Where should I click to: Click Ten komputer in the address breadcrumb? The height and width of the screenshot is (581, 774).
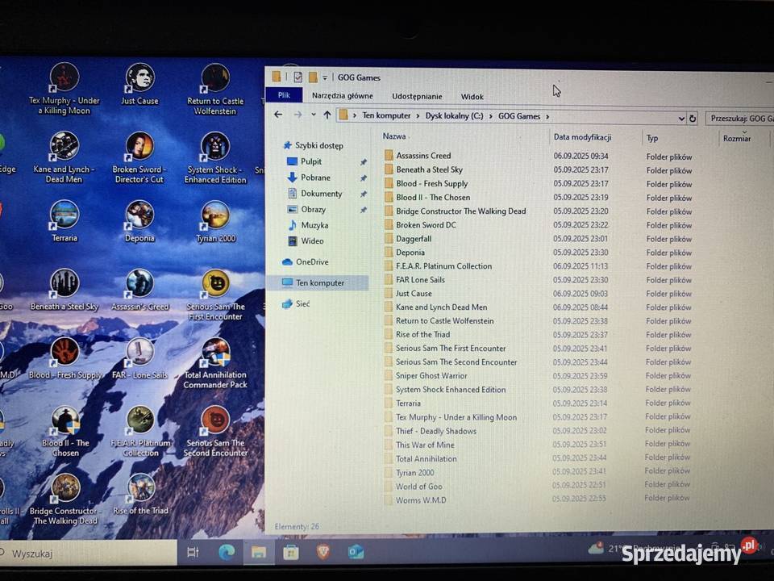[386, 115]
